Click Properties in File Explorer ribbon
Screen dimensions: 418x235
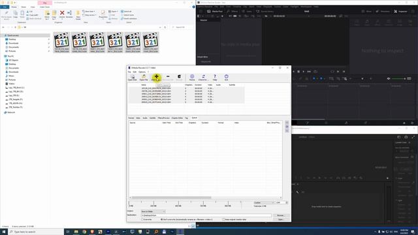[x=103, y=14]
